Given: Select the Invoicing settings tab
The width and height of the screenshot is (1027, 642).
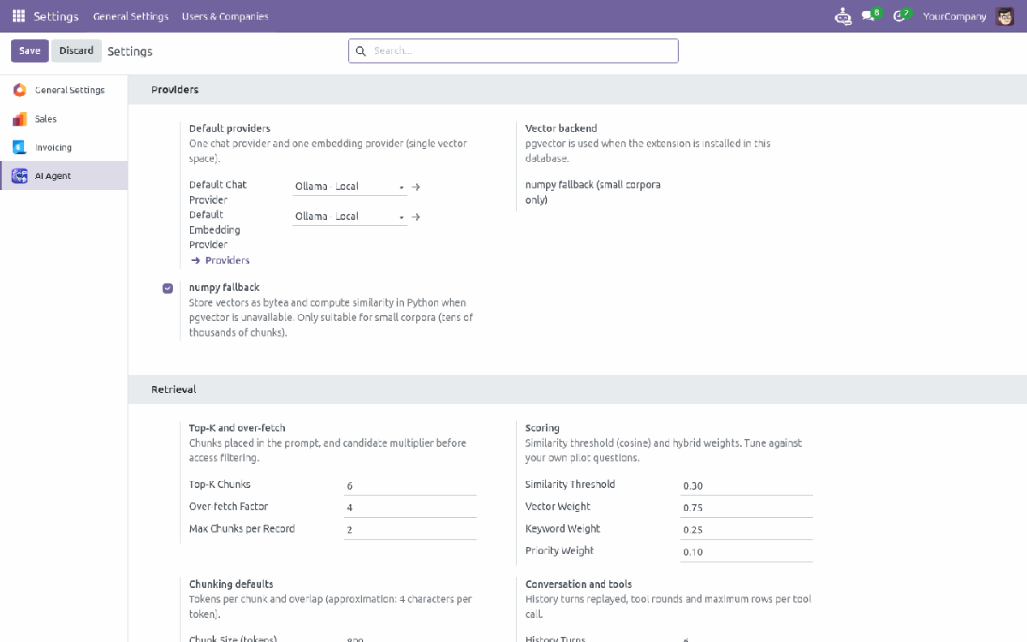Looking at the screenshot, I should [64, 147].
